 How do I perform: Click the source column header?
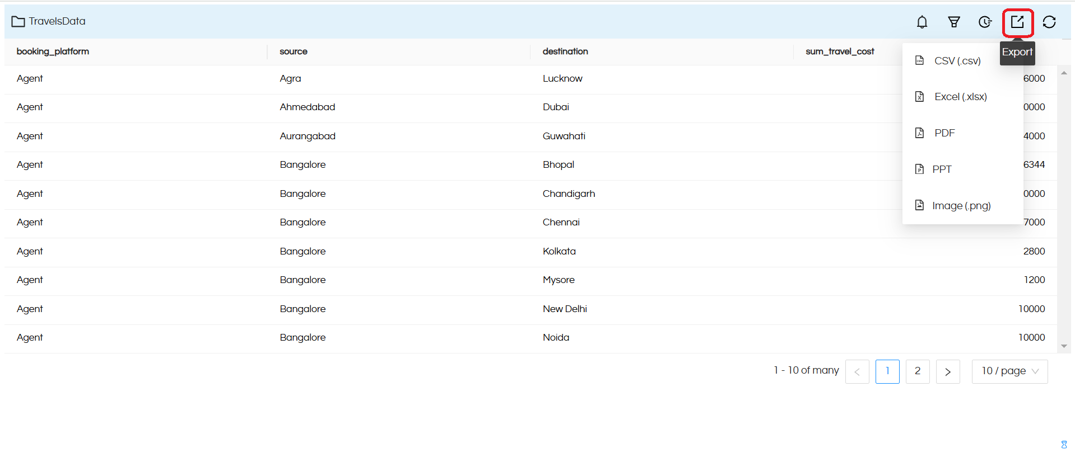294,51
